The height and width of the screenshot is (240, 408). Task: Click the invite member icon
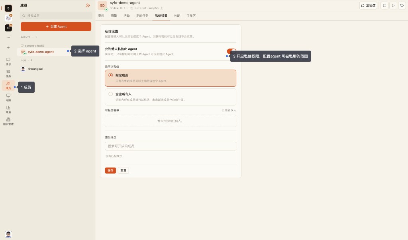pyautogui.click(x=88, y=6)
